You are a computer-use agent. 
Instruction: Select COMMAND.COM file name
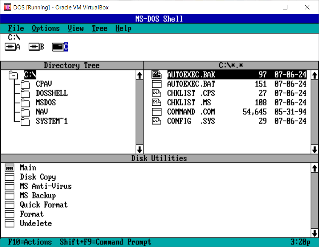point(191,112)
